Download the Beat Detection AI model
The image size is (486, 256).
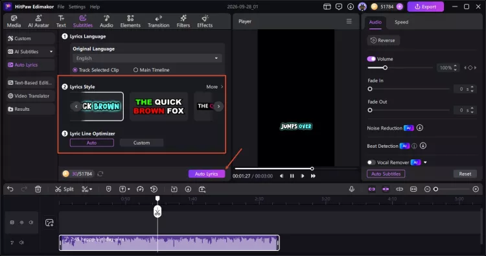pos(423,146)
